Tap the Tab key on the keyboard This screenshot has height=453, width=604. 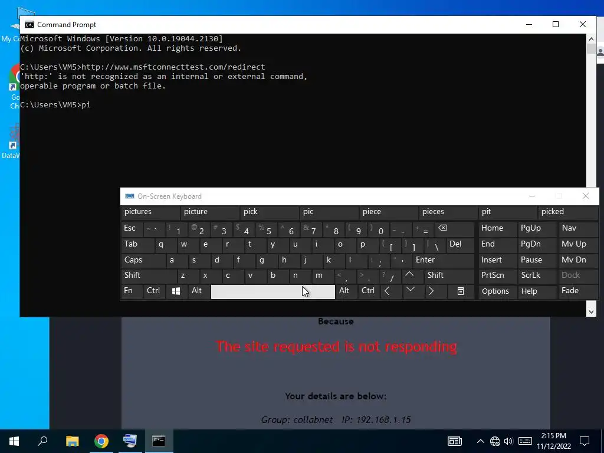(138, 245)
